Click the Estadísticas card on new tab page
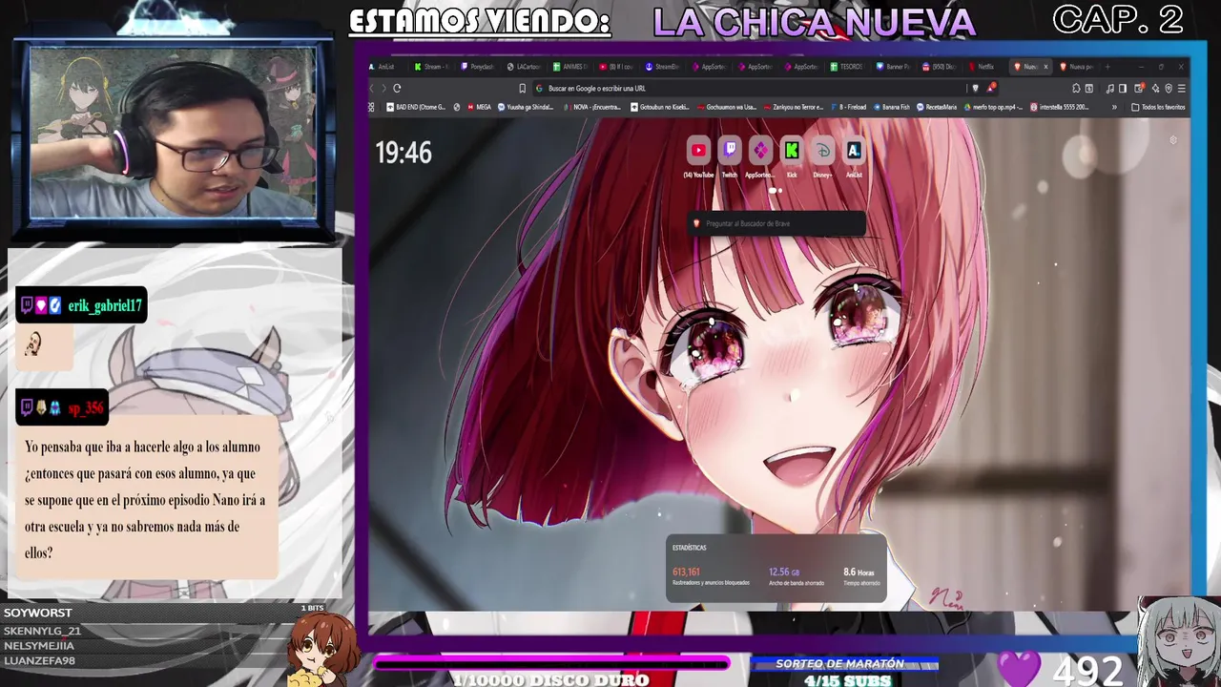The image size is (1221, 687). (x=776, y=569)
